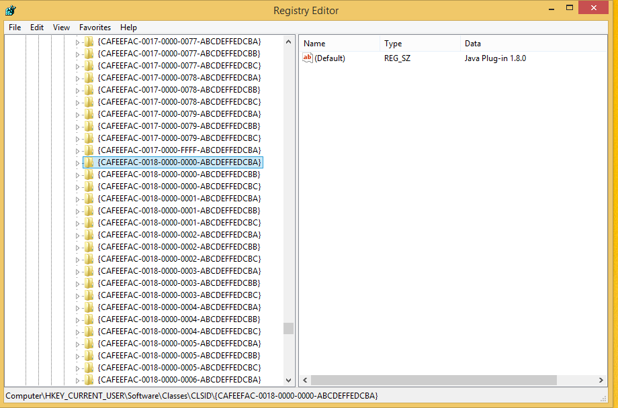Click the Registry Editor app icon in title bar
The width and height of the screenshot is (618, 408).
[10, 10]
